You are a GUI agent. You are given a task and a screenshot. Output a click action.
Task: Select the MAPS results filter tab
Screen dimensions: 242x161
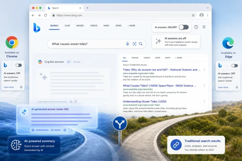(168, 58)
